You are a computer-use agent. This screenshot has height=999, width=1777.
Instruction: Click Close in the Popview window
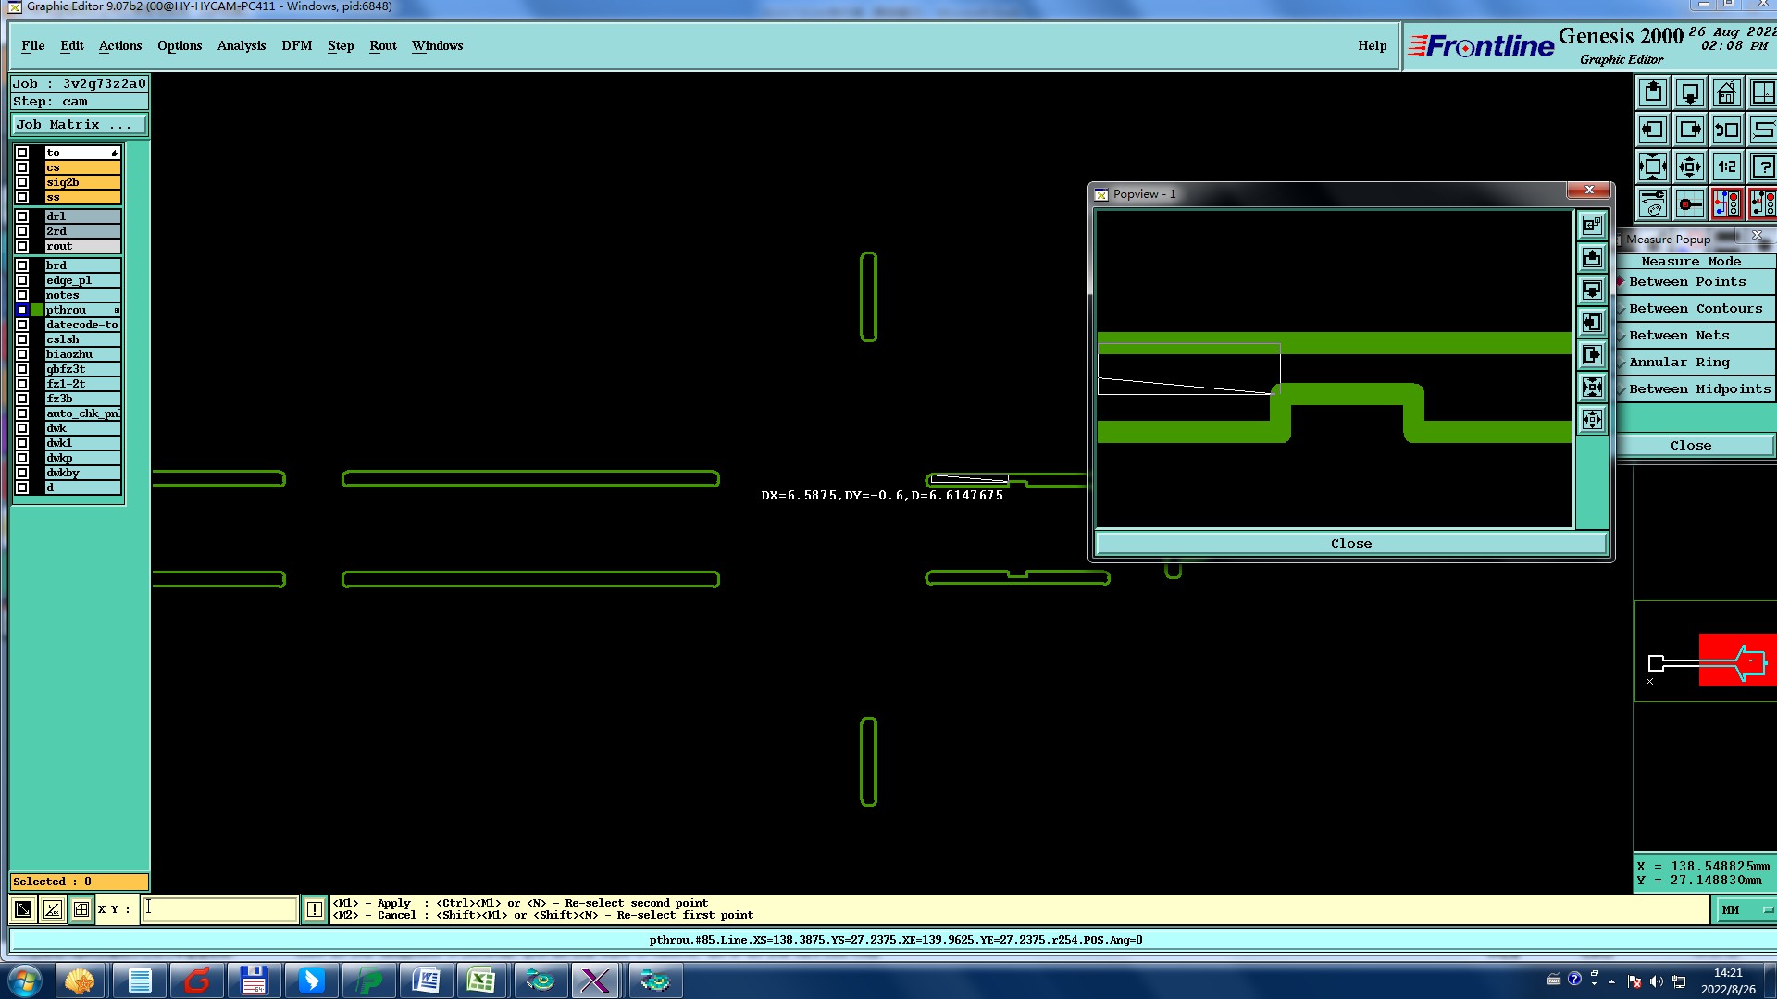click(1350, 544)
